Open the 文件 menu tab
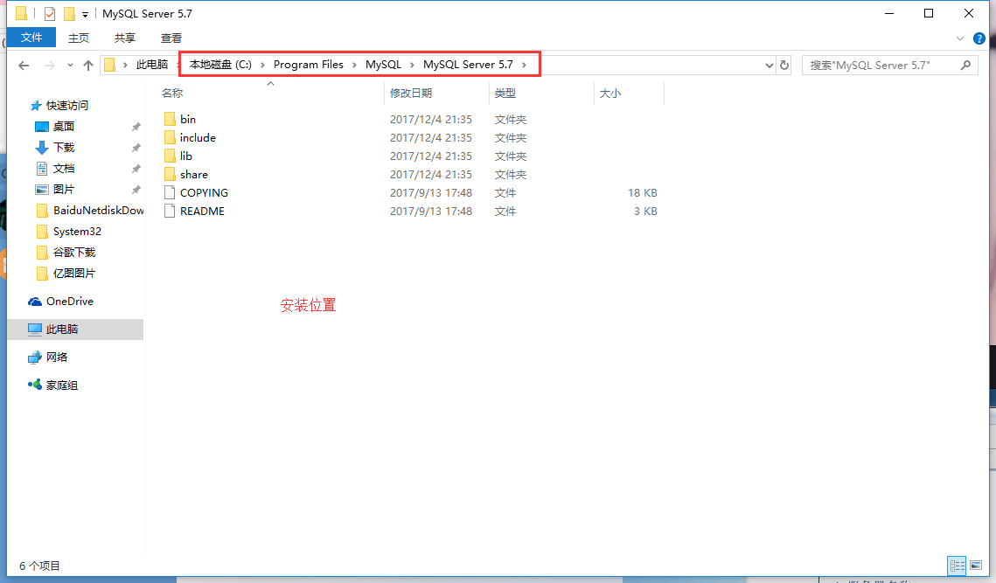Screen dimensions: 996x583 pos(31,38)
